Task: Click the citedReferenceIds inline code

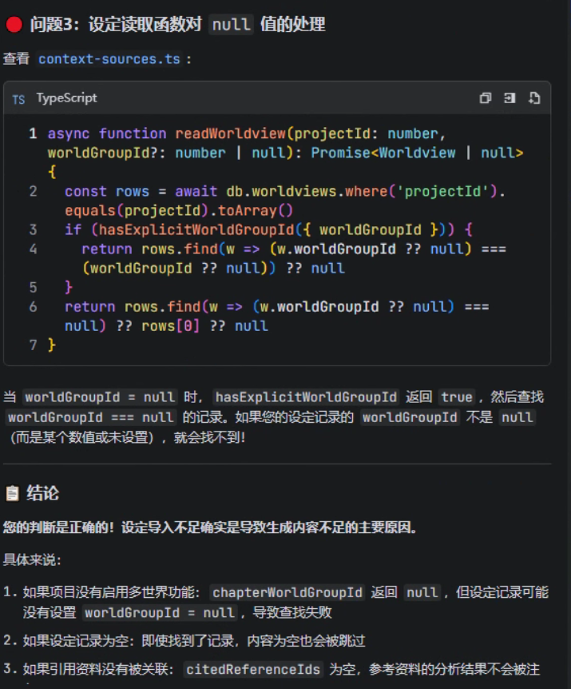Action: coord(253,669)
